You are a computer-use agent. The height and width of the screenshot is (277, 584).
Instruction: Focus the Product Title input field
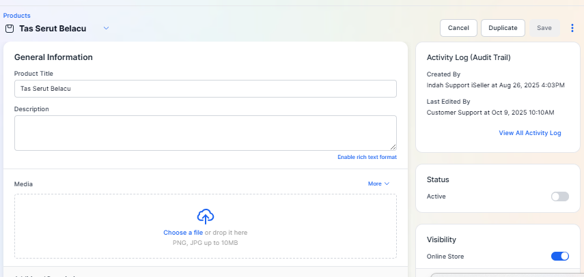click(x=205, y=89)
